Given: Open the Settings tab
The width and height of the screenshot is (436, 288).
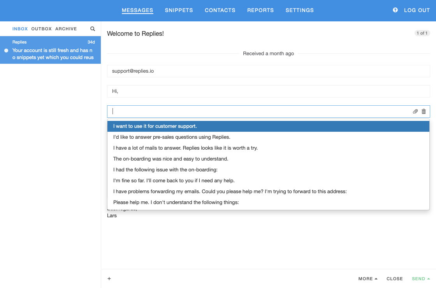Looking at the screenshot, I should tap(299, 10).
